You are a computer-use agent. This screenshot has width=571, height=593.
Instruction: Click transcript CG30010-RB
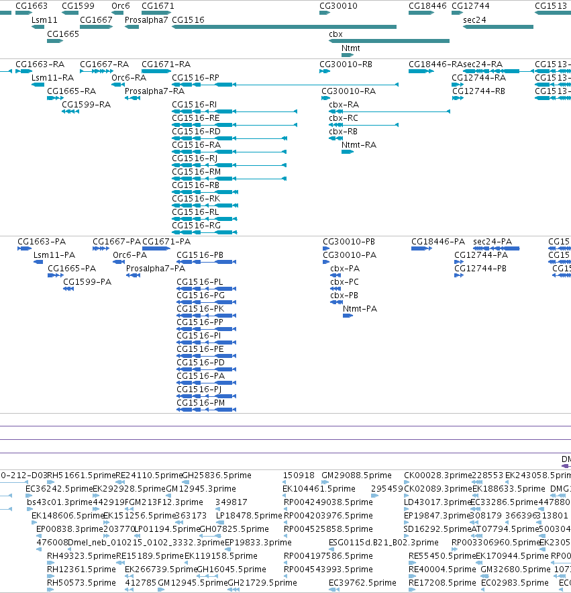(x=325, y=71)
